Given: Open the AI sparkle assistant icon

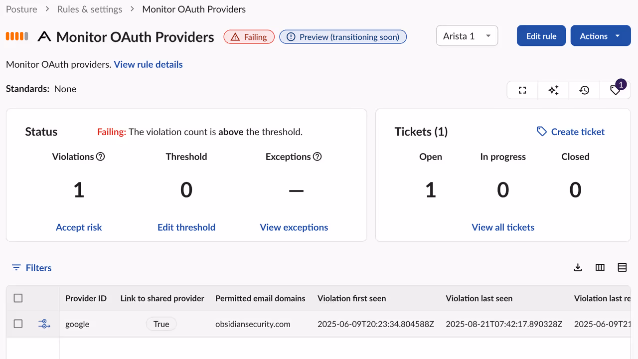Looking at the screenshot, I should pyautogui.click(x=553, y=90).
